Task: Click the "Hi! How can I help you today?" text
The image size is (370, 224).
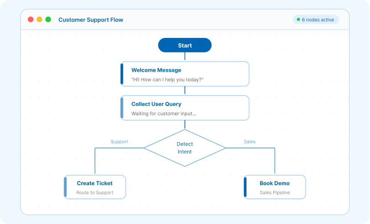Action: 167,80
